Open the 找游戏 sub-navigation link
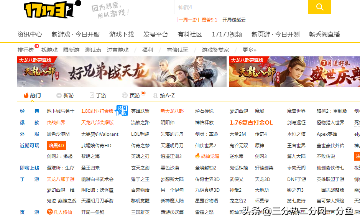The image size is (360, 222). pos(49,50)
